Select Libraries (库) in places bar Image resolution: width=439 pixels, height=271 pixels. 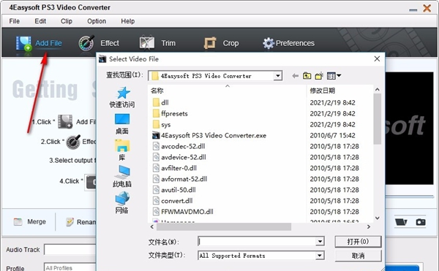point(122,150)
